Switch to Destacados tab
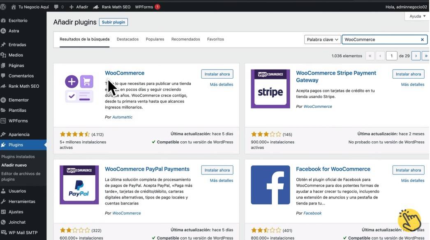430x240 pixels. (127, 39)
